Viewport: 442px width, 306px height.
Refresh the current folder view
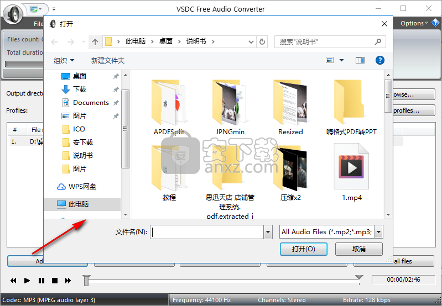point(262,42)
